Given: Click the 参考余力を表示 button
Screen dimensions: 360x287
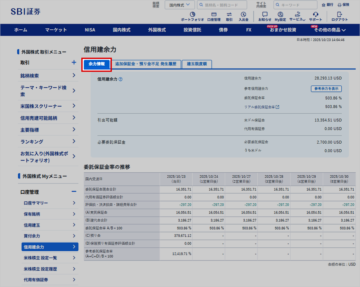Looking at the screenshot, I should (x=326, y=89).
